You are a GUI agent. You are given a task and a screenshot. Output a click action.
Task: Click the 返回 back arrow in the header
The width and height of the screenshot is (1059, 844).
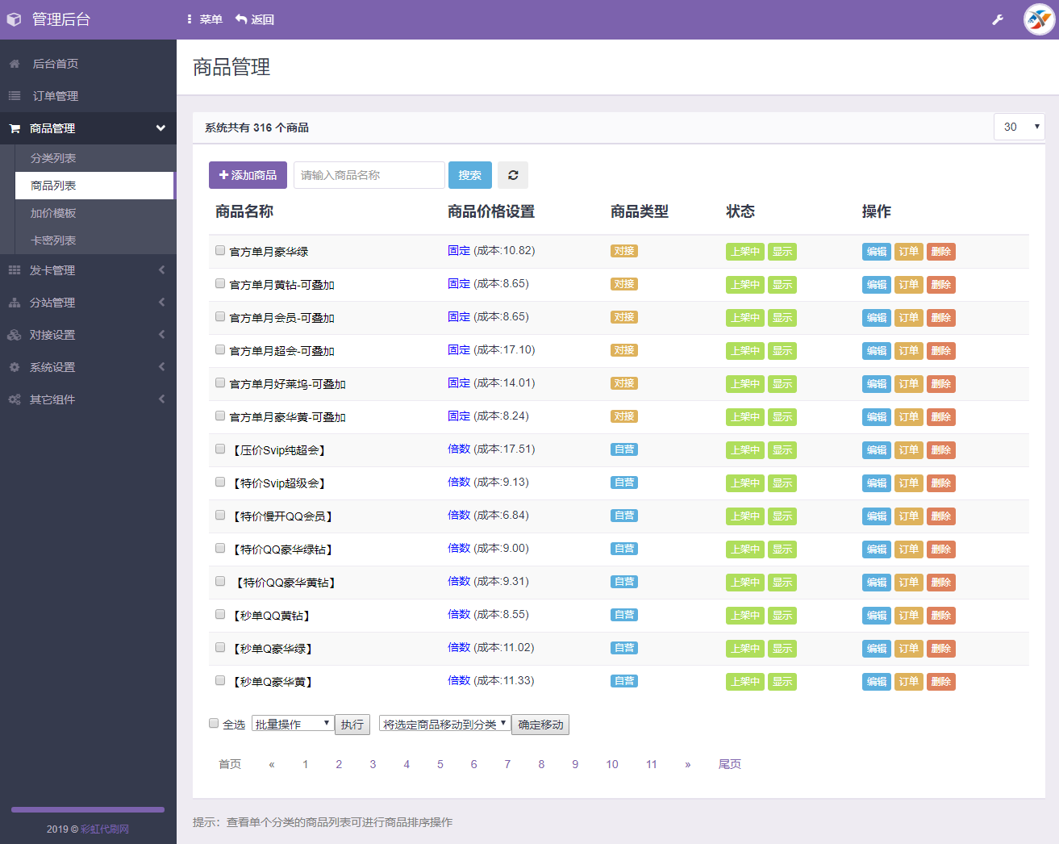click(255, 19)
